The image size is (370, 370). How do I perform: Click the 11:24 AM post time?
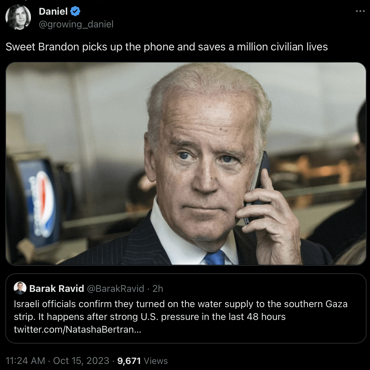click(25, 361)
